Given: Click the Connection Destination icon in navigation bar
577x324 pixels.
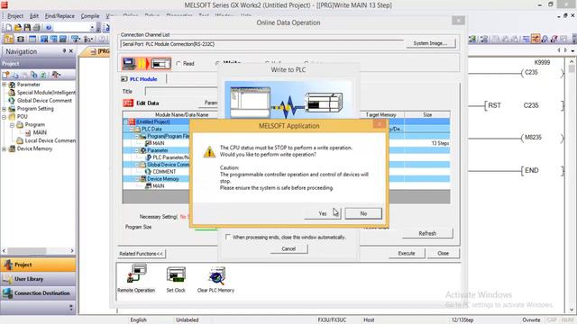Looking at the screenshot, I should click(7, 293).
